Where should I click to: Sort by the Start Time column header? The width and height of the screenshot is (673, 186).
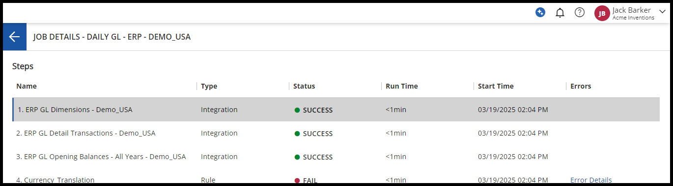(x=496, y=86)
